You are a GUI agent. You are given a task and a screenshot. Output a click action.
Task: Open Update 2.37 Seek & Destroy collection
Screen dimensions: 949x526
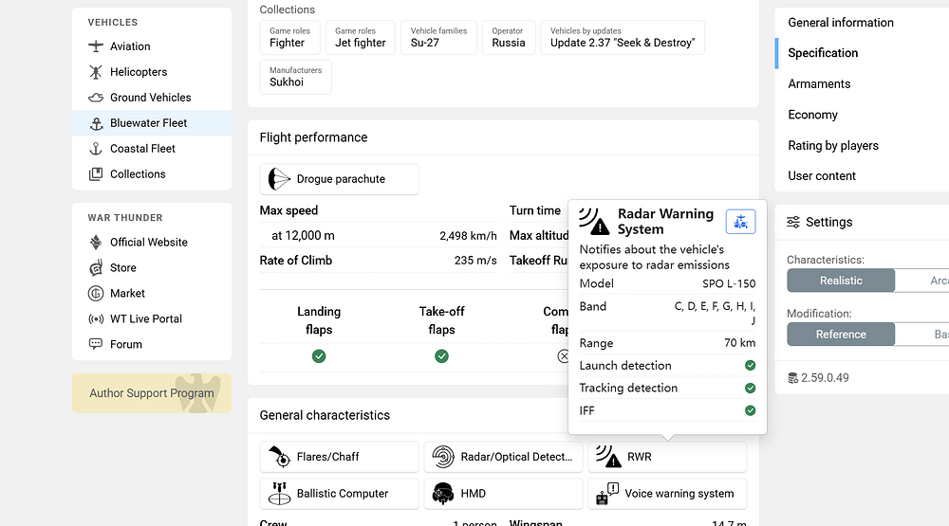pyautogui.click(x=623, y=38)
